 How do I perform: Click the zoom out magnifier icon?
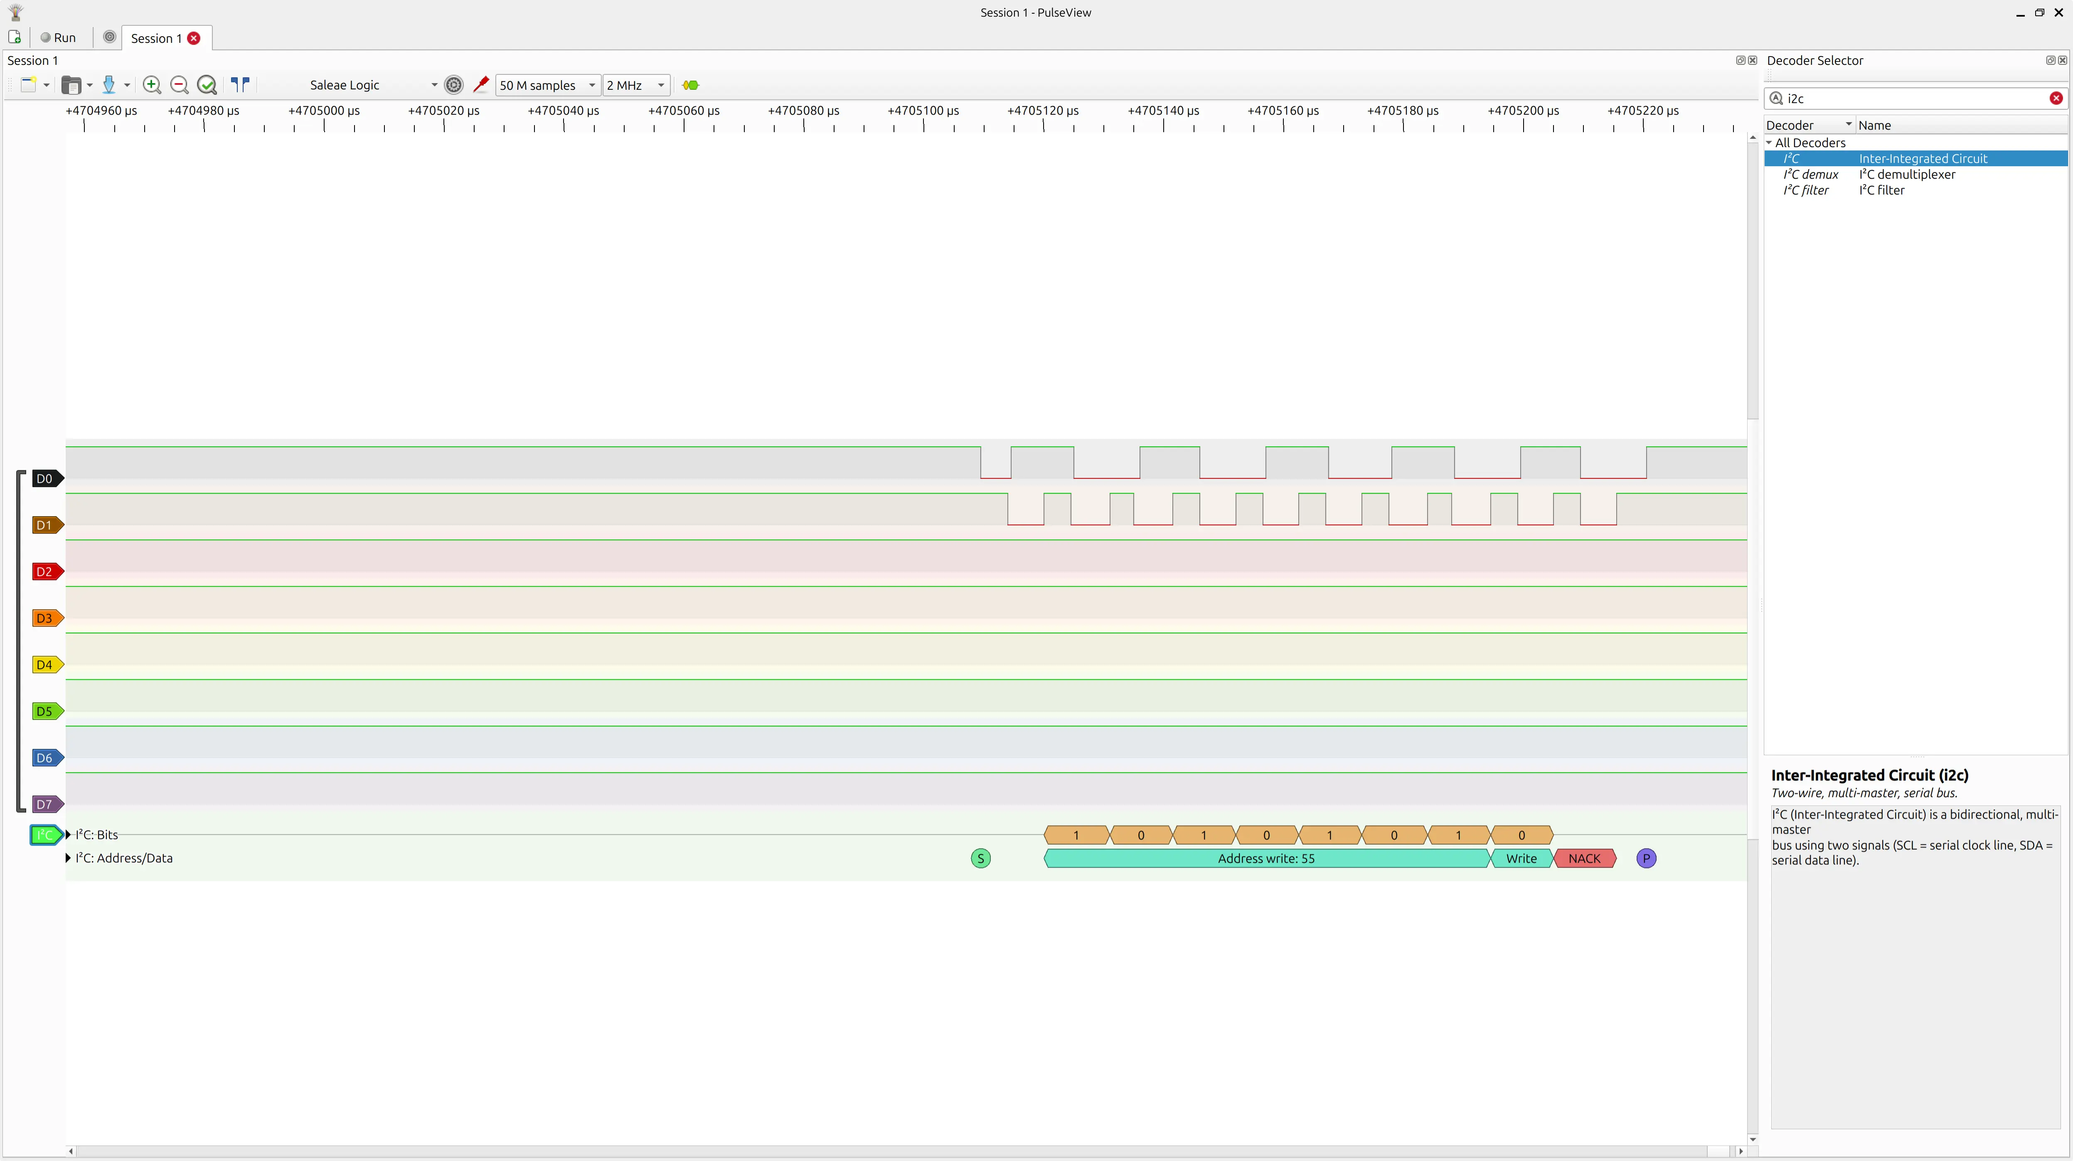tap(180, 85)
